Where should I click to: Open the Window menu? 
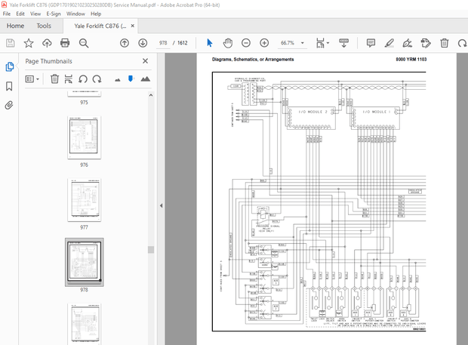tap(75, 14)
